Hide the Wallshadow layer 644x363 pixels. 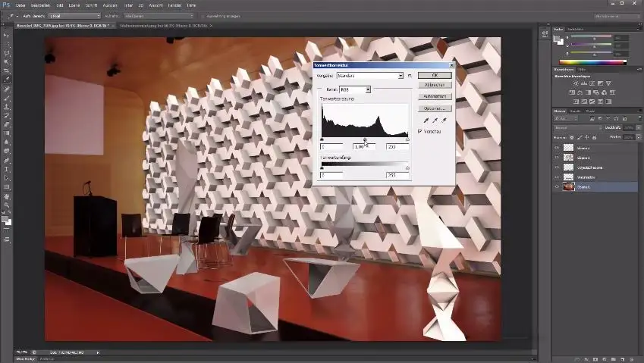click(558, 177)
